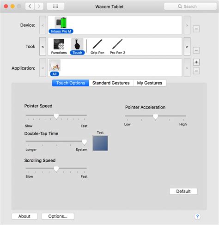Add an application with the plus button
The width and height of the screenshot is (219, 225).
click(x=196, y=62)
